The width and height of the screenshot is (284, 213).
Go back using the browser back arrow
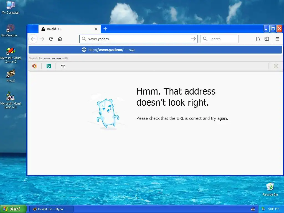tap(33, 39)
